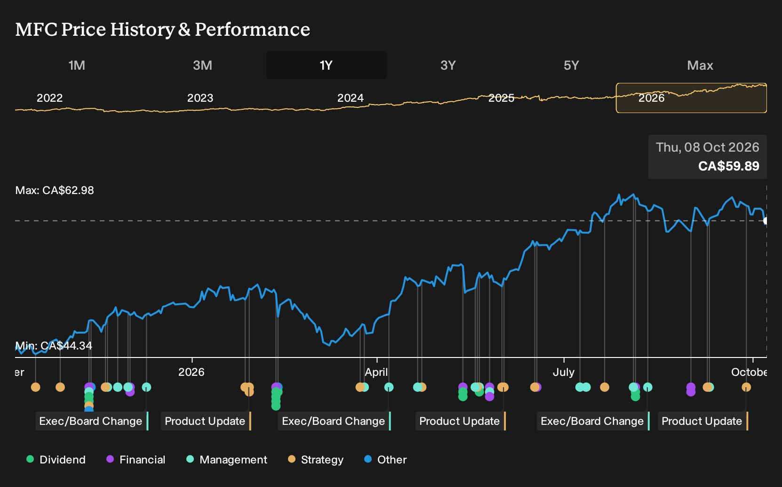Toggle the Management legend filter
This screenshot has height=487, width=782.
click(227, 460)
